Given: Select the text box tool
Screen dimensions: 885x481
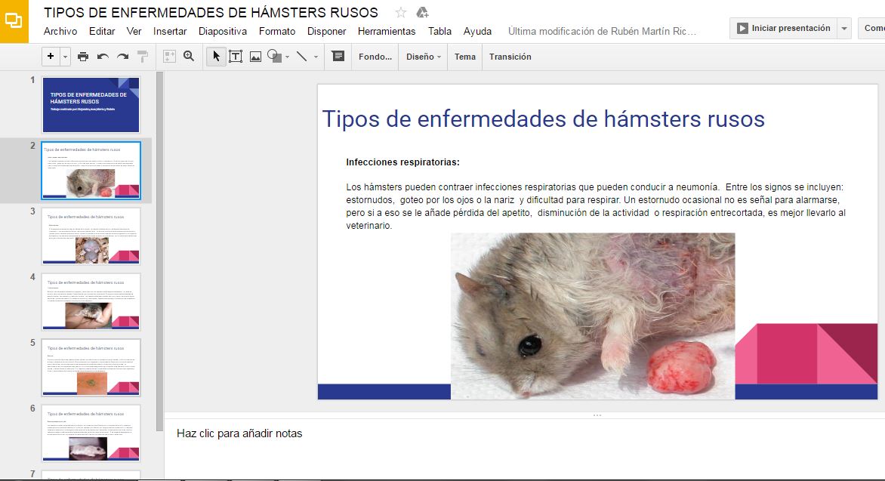Looking at the screenshot, I should tap(236, 57).
